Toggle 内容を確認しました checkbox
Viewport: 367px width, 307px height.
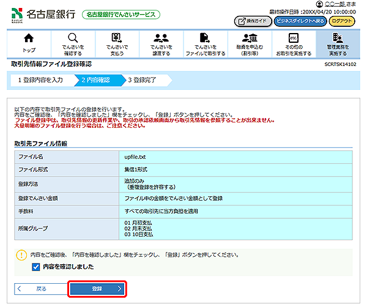click(35, 267)
